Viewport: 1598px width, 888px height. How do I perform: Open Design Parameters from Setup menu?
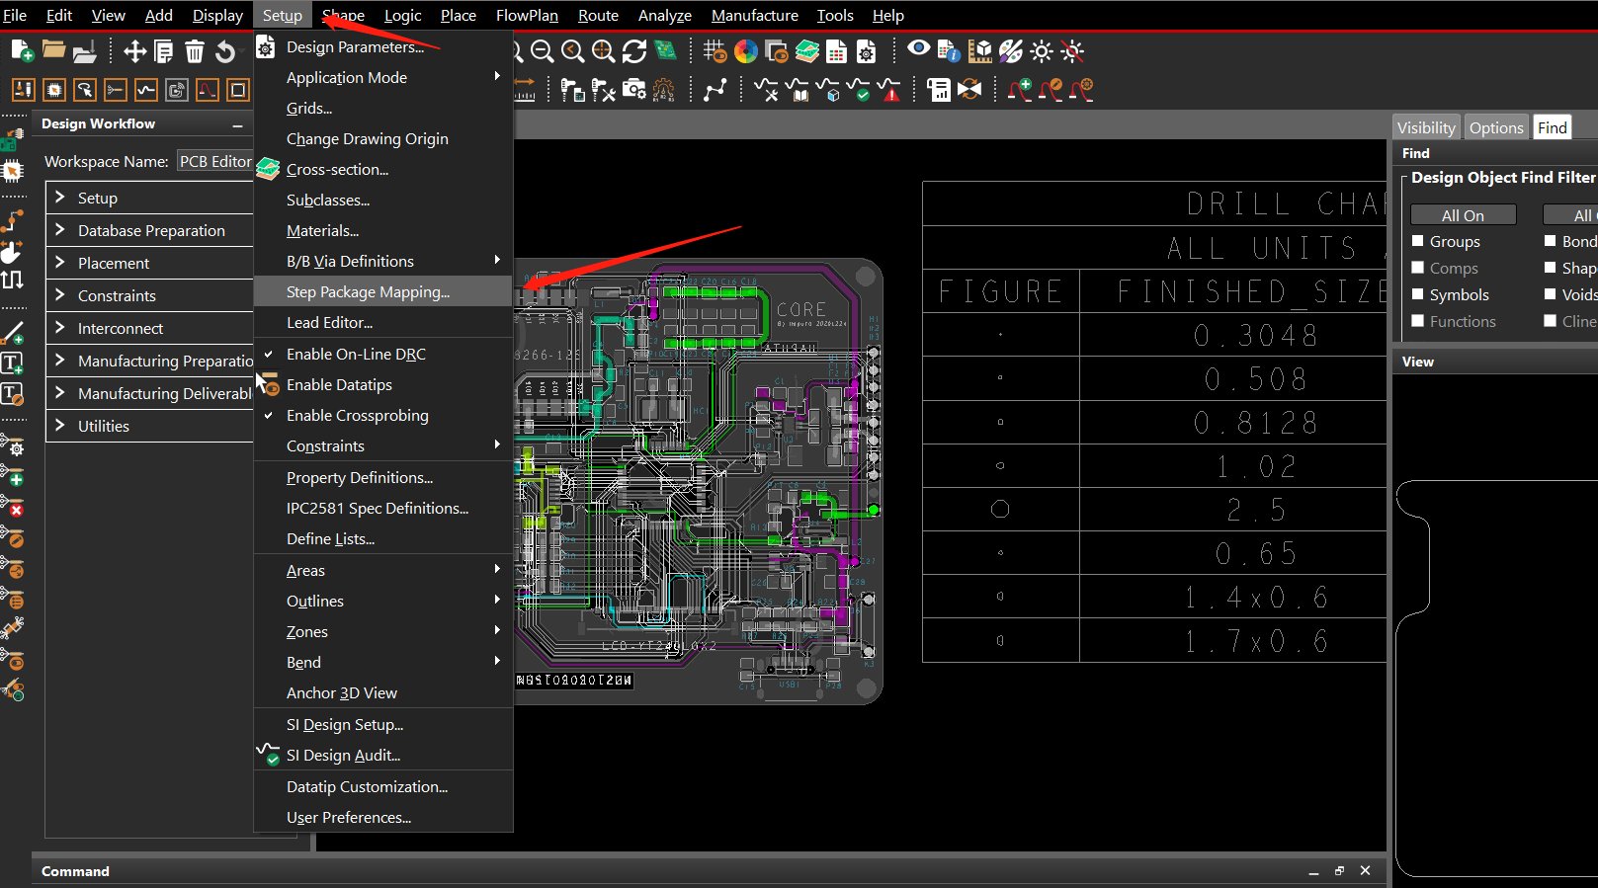coord(383,46)
